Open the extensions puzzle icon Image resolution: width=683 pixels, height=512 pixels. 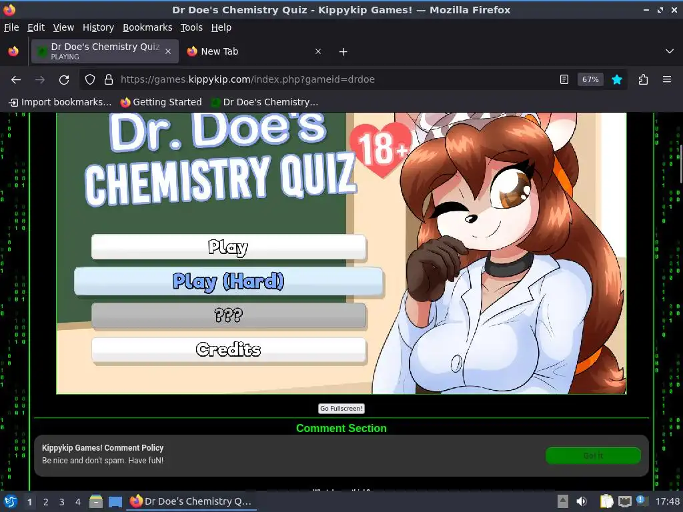(644, 80)
